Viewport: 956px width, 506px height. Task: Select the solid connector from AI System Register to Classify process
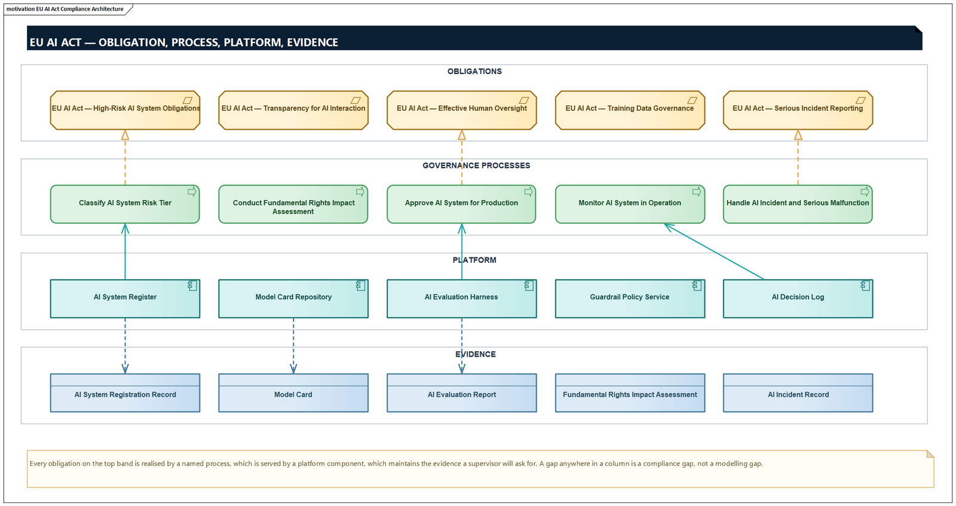click(x=125, y=252)
